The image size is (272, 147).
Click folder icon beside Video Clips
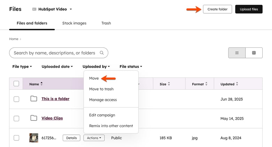click(x=34, y=118)
